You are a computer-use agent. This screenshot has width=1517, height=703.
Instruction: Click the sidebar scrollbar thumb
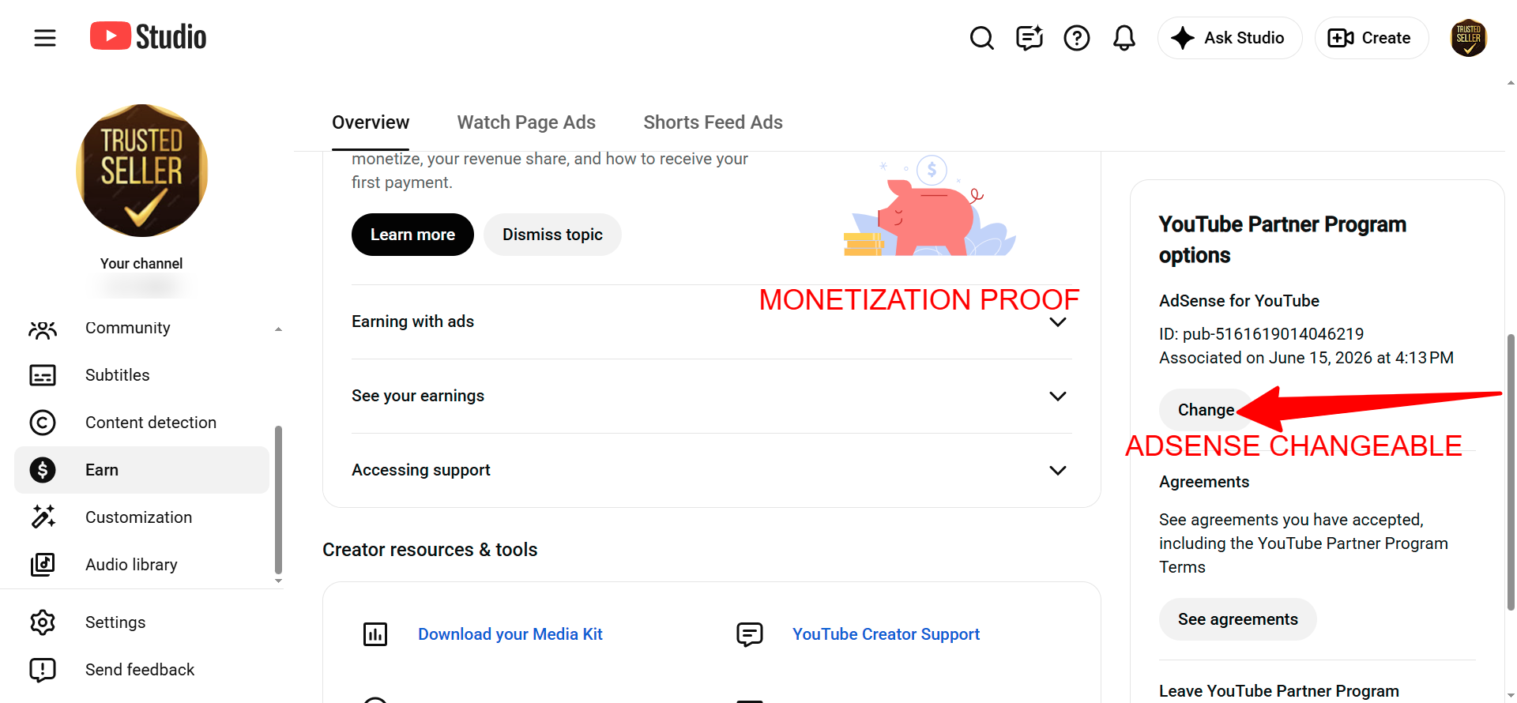pos(278,499)
